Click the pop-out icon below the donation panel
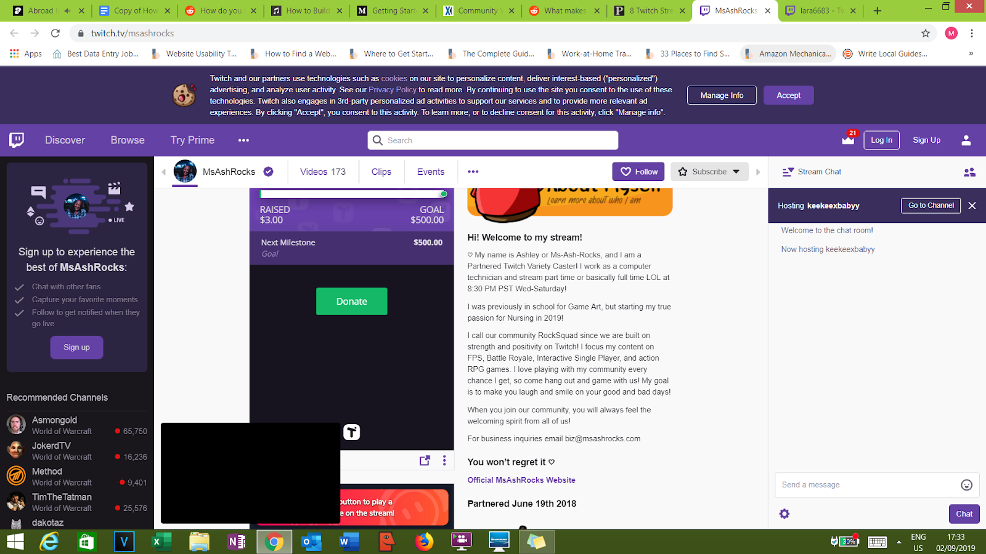The width and height of the screenshot is (986, 554). [425, 460]
